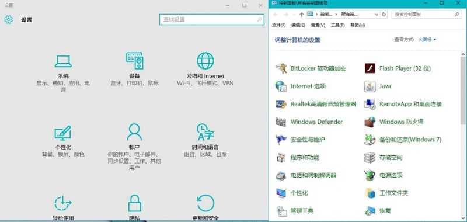Open the 个性化 icon in Settings window
Screen dimensions: 467x222
(x=63, y=133)
